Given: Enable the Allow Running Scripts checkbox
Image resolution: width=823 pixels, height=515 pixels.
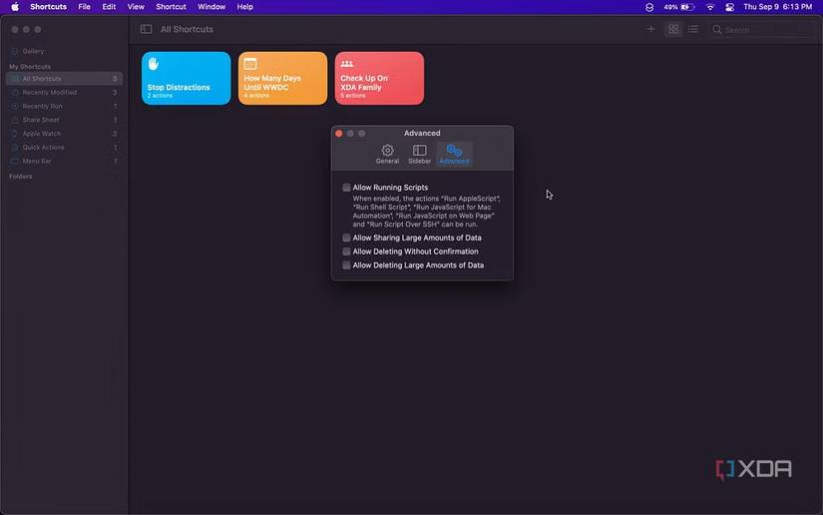Looking at the screenshot, I should pyautogui.click(x=346, y=188).
